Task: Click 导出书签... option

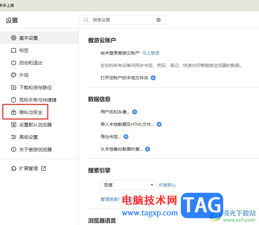Action: pos(111,137)
